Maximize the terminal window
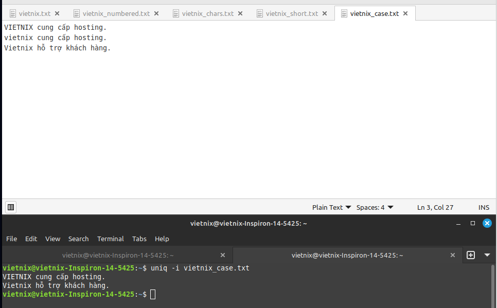 point(473,223)
